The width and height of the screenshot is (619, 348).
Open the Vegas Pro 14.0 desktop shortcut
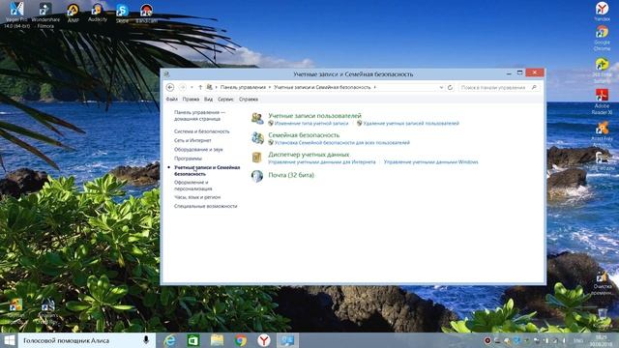click(x=16, y=15)
